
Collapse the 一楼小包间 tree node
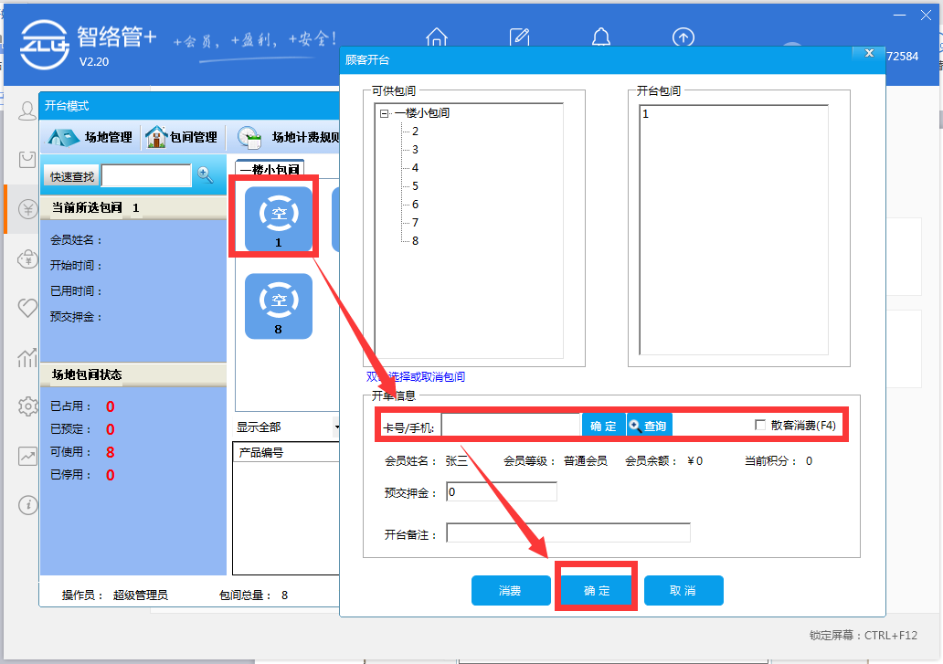384,113
